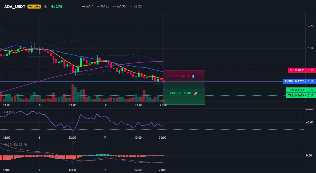
Task: Click the PROFIT ZONE label
Action: (x=181, y=93)
